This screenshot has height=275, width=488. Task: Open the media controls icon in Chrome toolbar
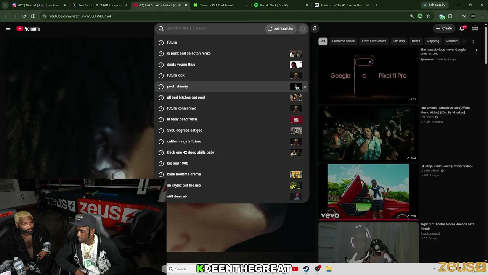coord(464,16)
